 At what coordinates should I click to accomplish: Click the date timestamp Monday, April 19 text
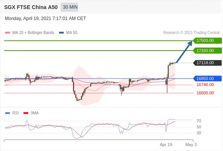pos(45,18)
